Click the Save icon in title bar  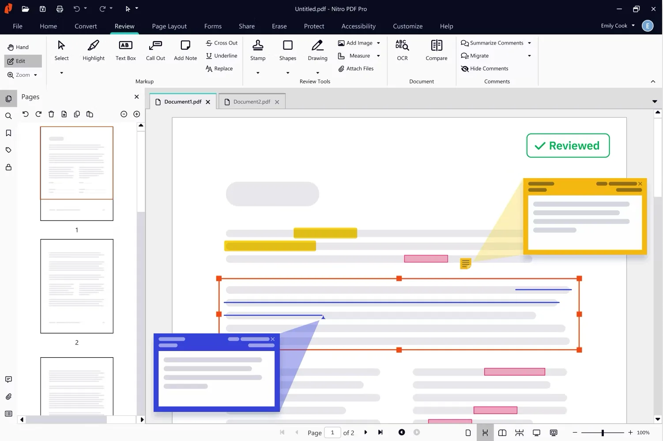tap(42, 9)
